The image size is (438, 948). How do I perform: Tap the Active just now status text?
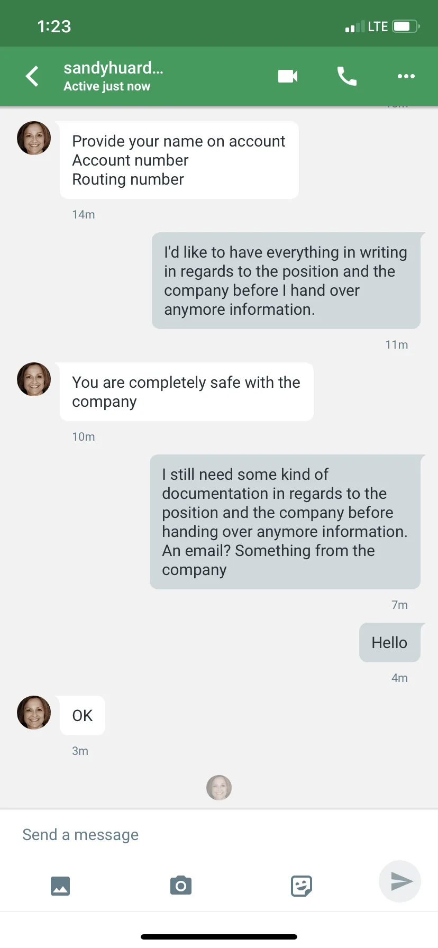click(x=107, y=86)
